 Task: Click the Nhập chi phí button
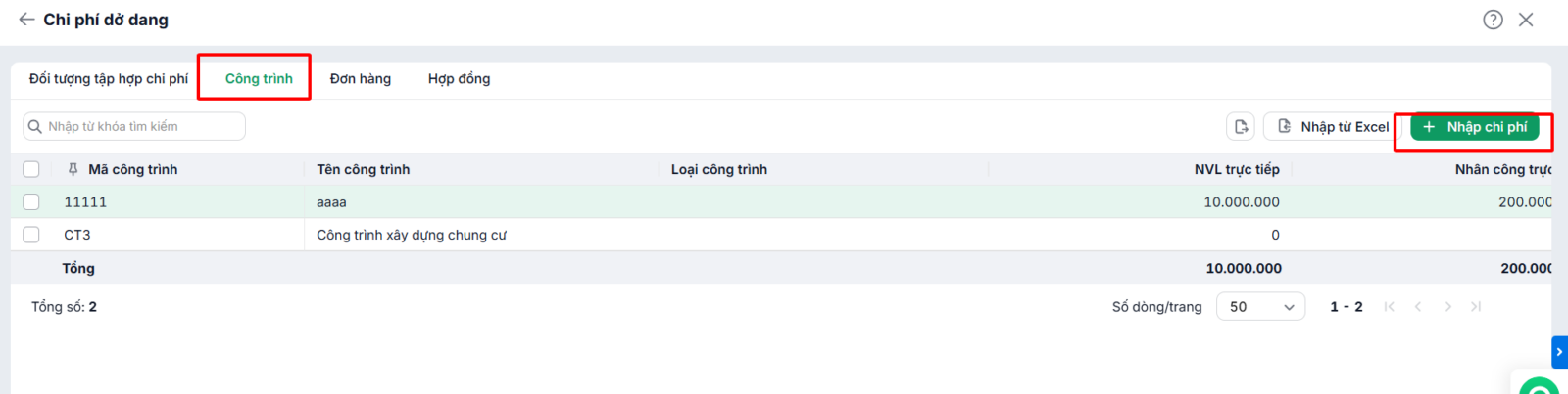[x=1474, y=127]
